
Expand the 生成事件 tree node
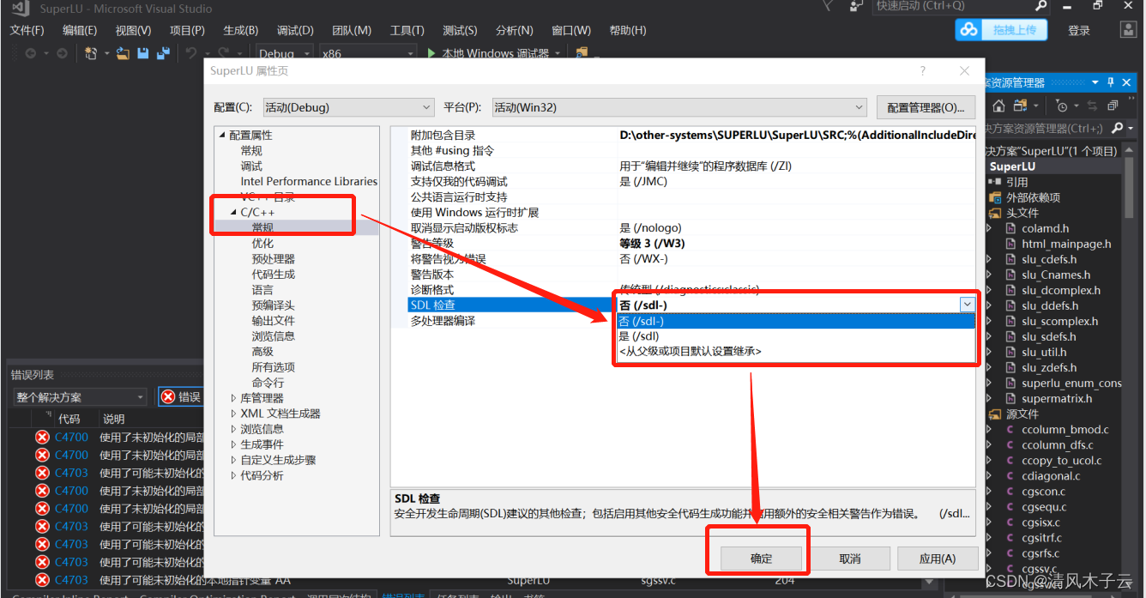click(232, 444)
